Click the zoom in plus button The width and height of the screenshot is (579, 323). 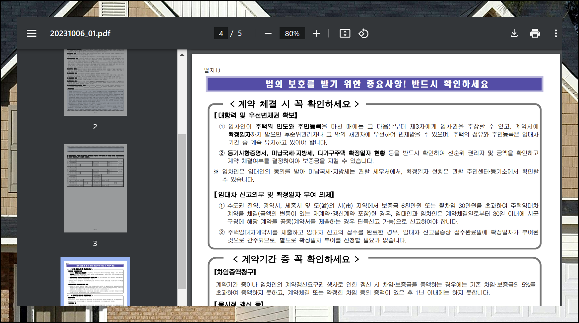click(316, 33)
